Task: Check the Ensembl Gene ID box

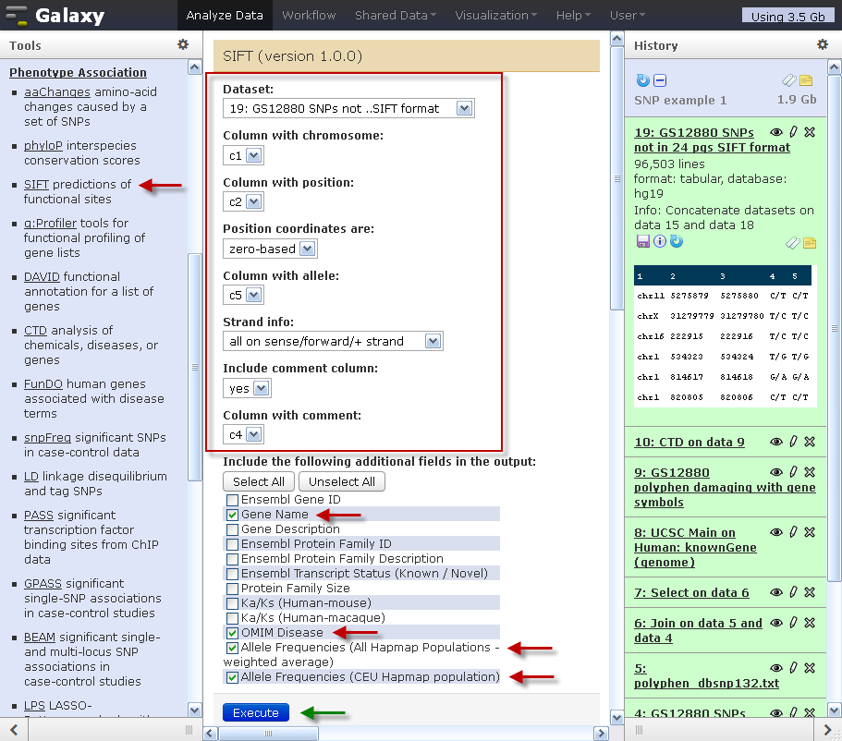Action: click(232, 500)
